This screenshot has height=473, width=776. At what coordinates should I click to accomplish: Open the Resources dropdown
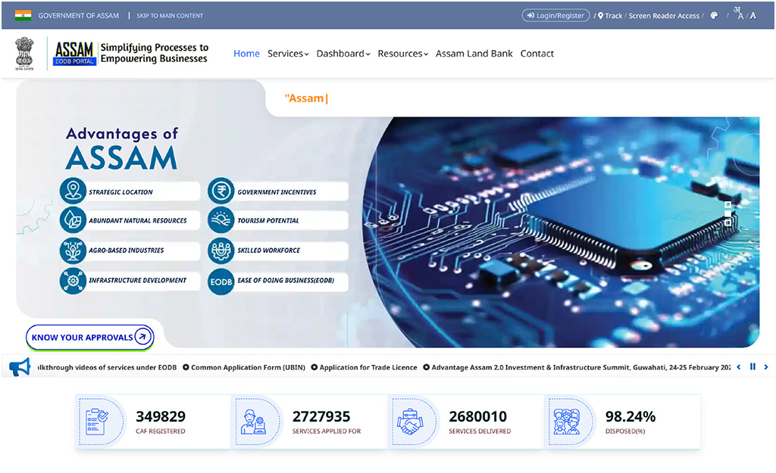pyautogui.click(x=400, y=54)
